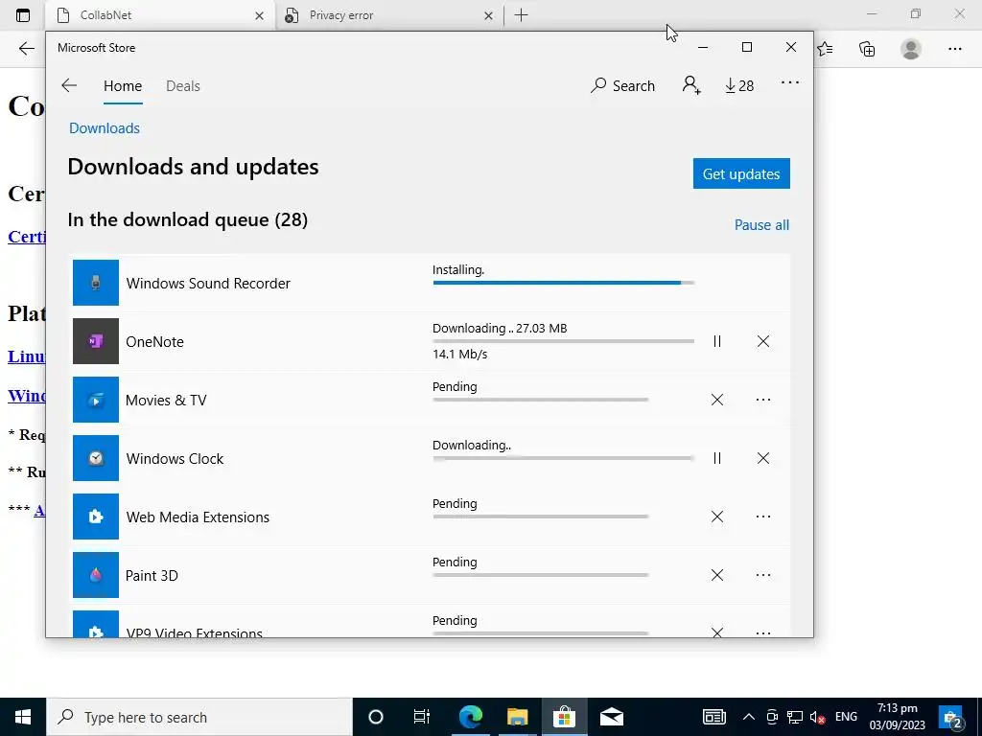Go back in Edge browser

[26, 49]
